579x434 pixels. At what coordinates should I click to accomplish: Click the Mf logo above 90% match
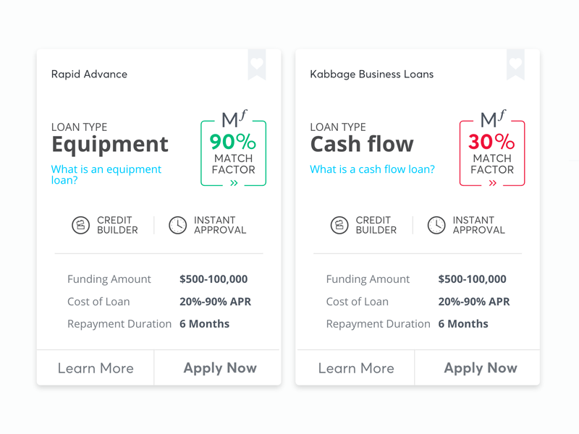click(x=234, y=119)
